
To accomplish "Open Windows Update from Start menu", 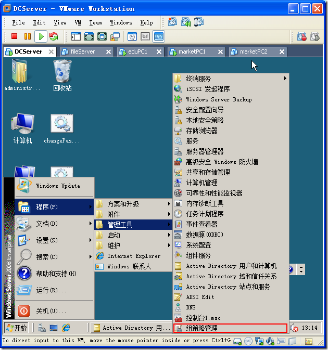I will tap(54, 186).
